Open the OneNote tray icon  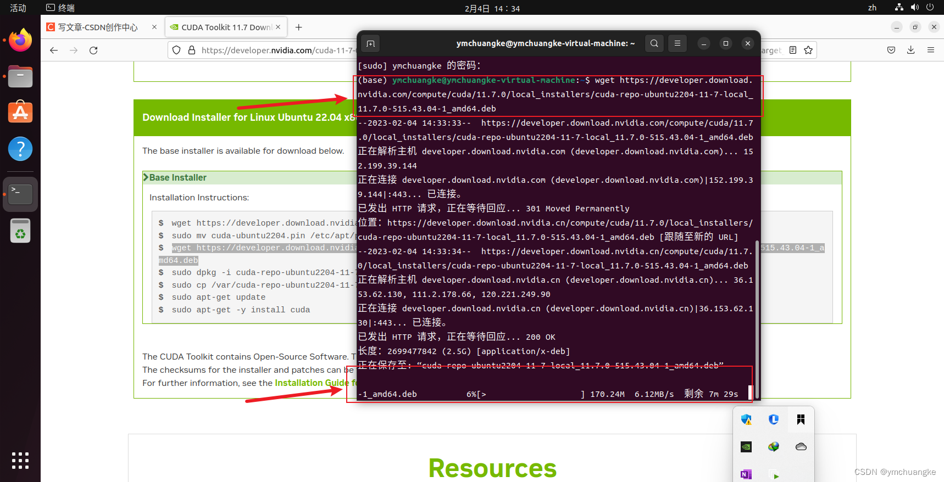click(746, 474)
